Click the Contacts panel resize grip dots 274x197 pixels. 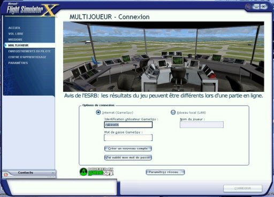51,177
